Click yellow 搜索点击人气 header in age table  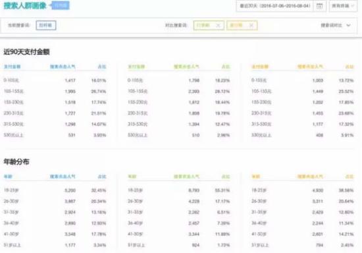310,177
